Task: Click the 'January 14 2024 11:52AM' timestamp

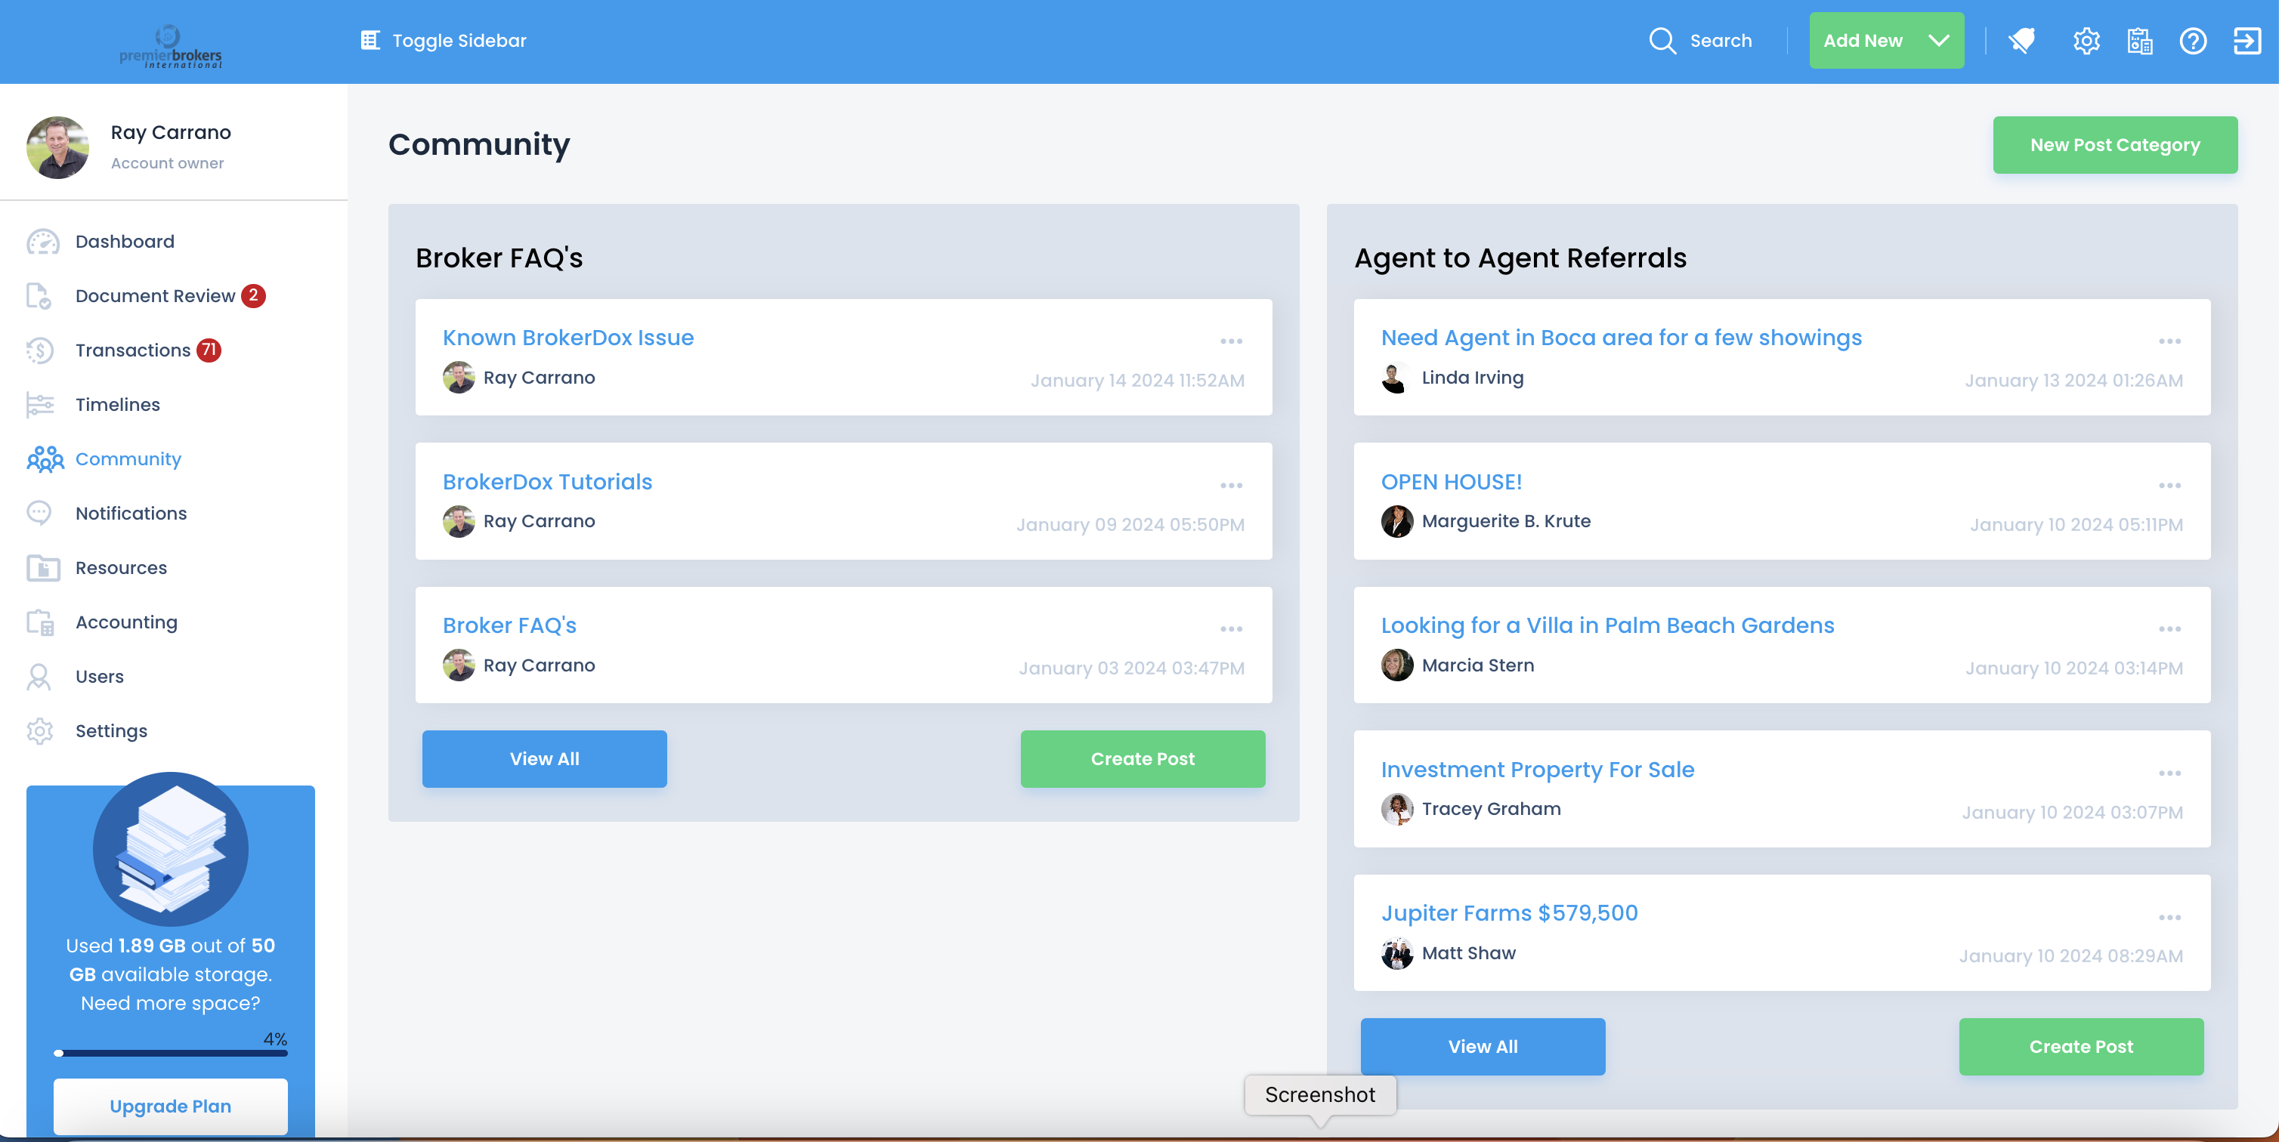Action: coord(1136,381)
